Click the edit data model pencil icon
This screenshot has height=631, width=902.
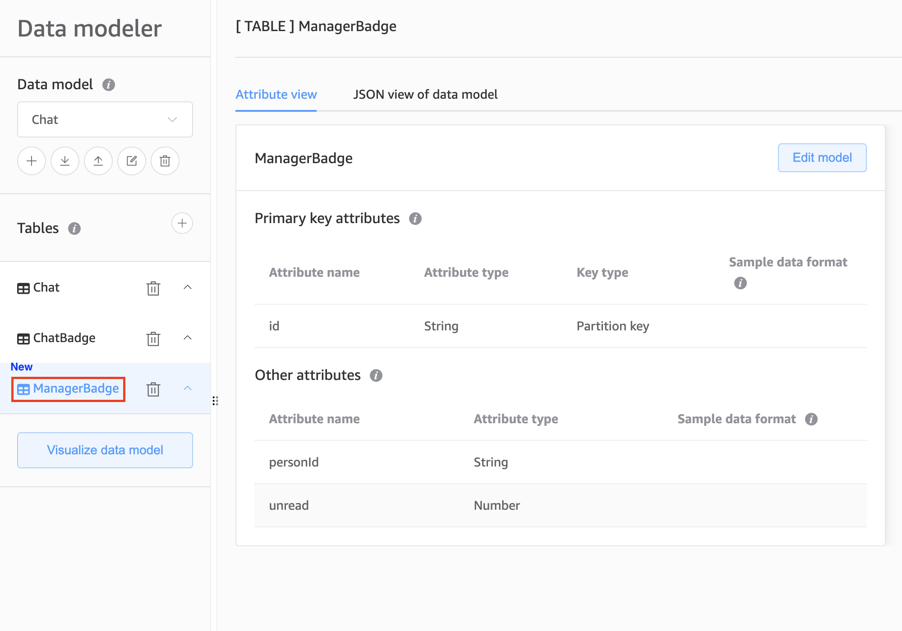tap(132, 161)
